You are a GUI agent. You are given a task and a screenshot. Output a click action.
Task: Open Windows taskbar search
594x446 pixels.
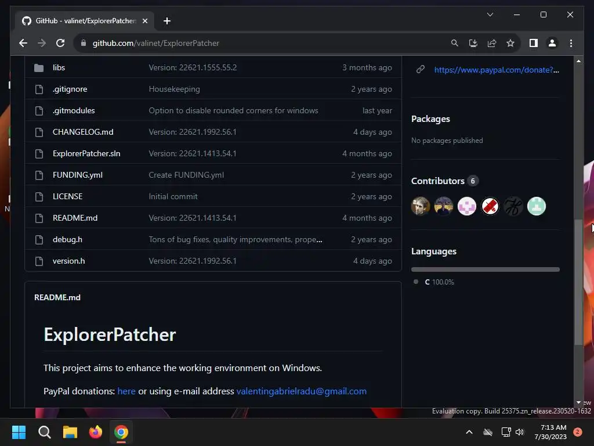pyautogui.click(x=44, y=432)
